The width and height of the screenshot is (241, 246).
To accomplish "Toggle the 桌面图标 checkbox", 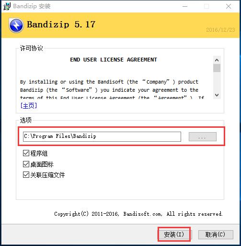I will pyautogui.click(x=26, y=164).
